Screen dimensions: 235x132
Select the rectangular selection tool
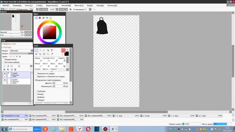[36, 50]
